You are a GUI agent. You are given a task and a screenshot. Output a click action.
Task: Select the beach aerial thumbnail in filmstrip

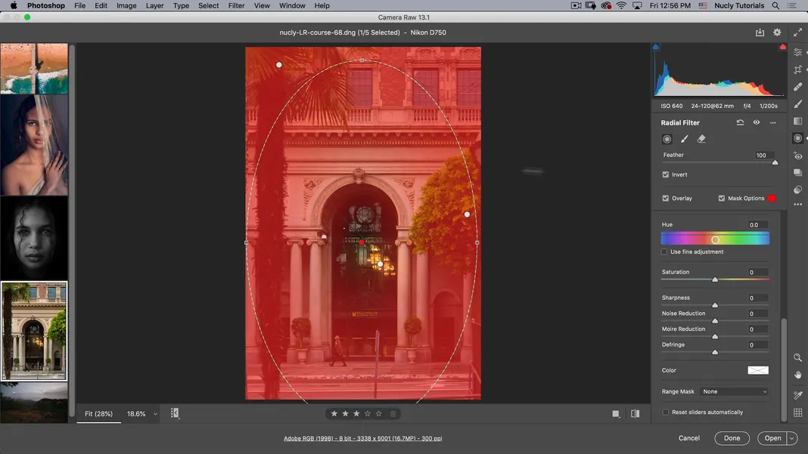[34, 69]
